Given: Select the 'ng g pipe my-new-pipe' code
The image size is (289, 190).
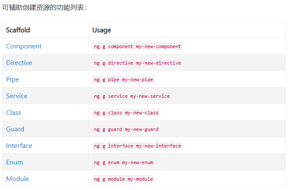Looking at the screenshot, I should (123, 79).
